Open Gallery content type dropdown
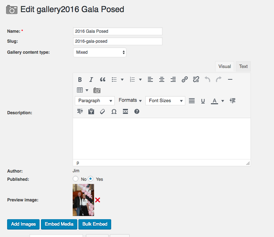This screenshot has width=274, height=237. pos(100,52)
